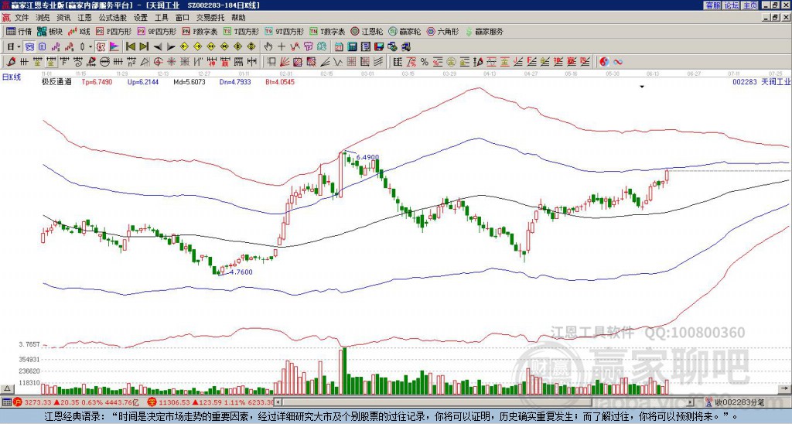Select the Gann fan lines tool
The width and height of the screenshot is (792, 424).
[x=285, y=62]
